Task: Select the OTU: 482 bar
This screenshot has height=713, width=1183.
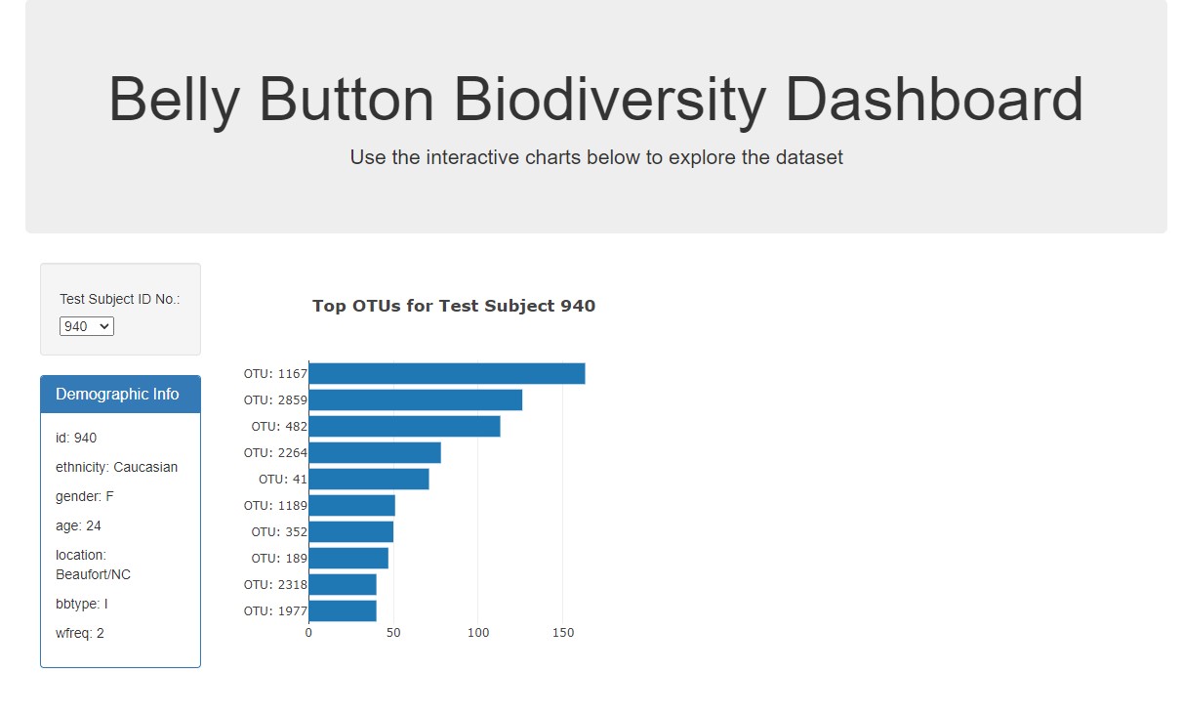Action: pyautogui.click(x=405, y=426)
